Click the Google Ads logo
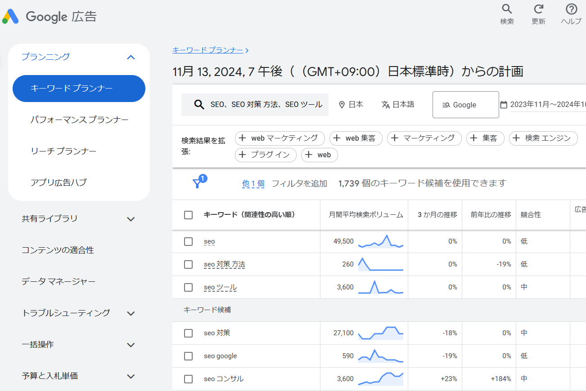 10,17
